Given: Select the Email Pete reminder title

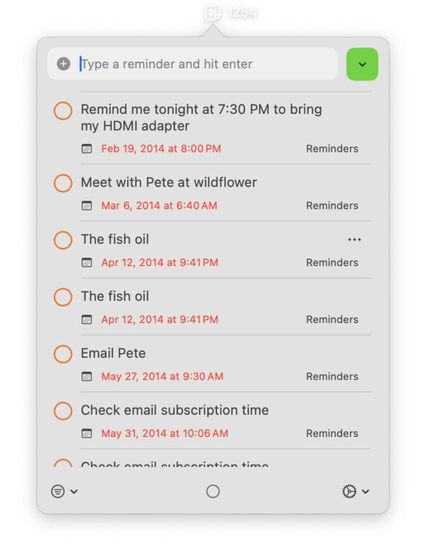Looking at the screenshot, I should point(113,354).
